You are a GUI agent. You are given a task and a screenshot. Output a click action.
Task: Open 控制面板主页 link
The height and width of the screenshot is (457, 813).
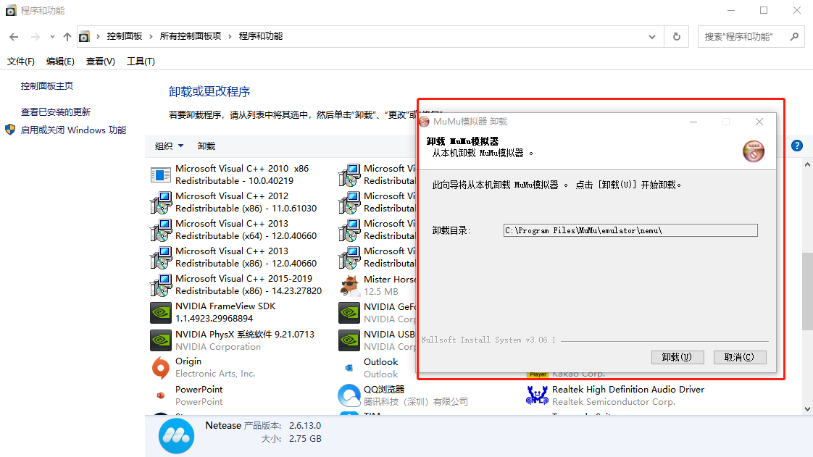46,86
